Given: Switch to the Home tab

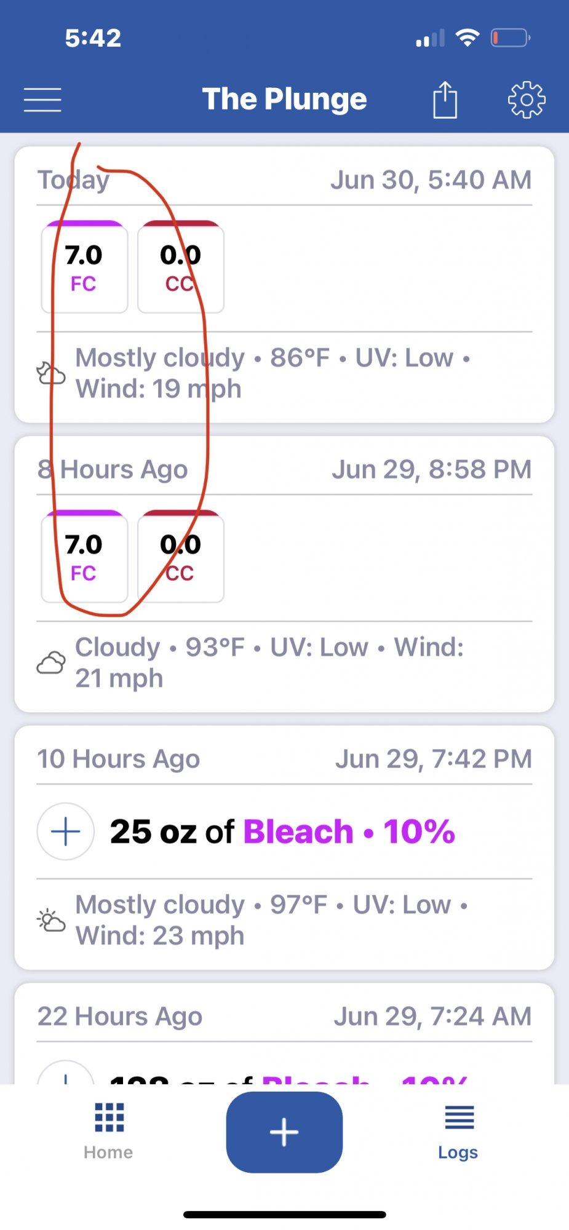Looking at the screenshot, I should [x=109, y=1132].
